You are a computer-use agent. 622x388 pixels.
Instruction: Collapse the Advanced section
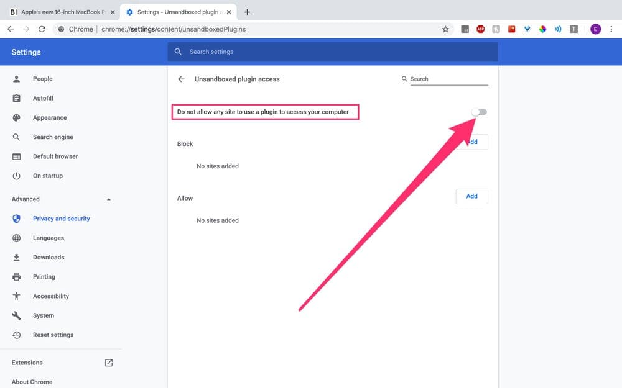click(x=109, y=199)
